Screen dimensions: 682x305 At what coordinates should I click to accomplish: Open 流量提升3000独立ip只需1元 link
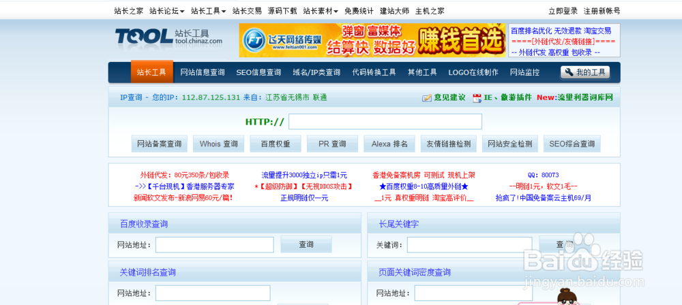[x=304, y=176]
